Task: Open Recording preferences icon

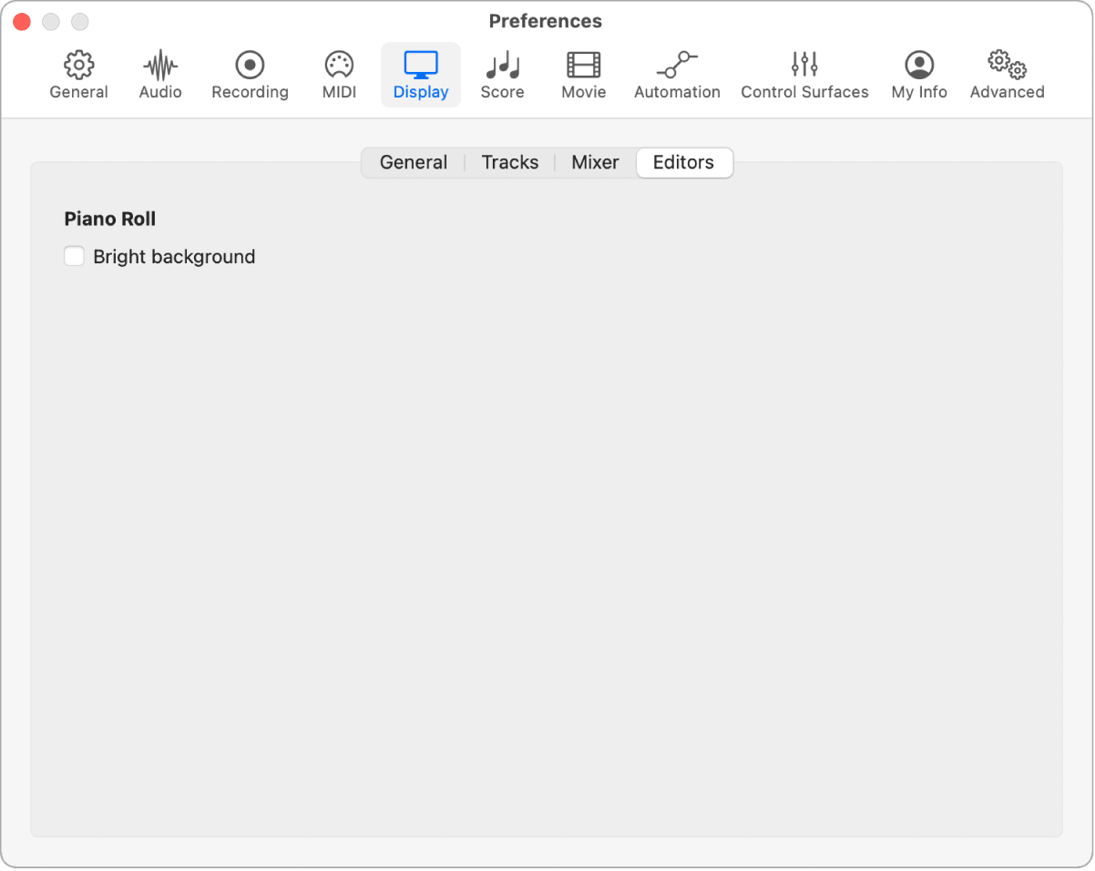Action: tap(250, 65)
